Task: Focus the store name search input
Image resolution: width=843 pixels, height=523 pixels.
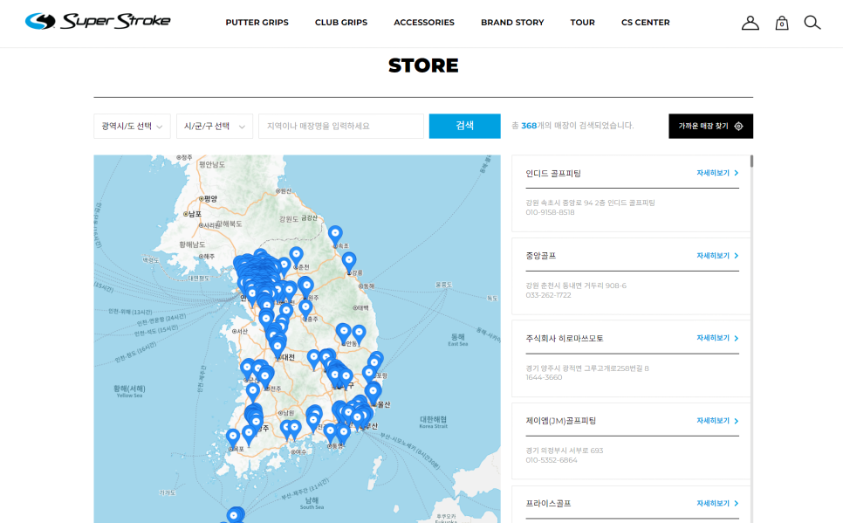Action: click(x=341, y=126)
